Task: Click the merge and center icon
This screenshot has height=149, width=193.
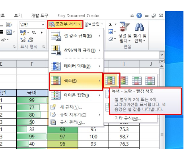Action: pos(9,32)
